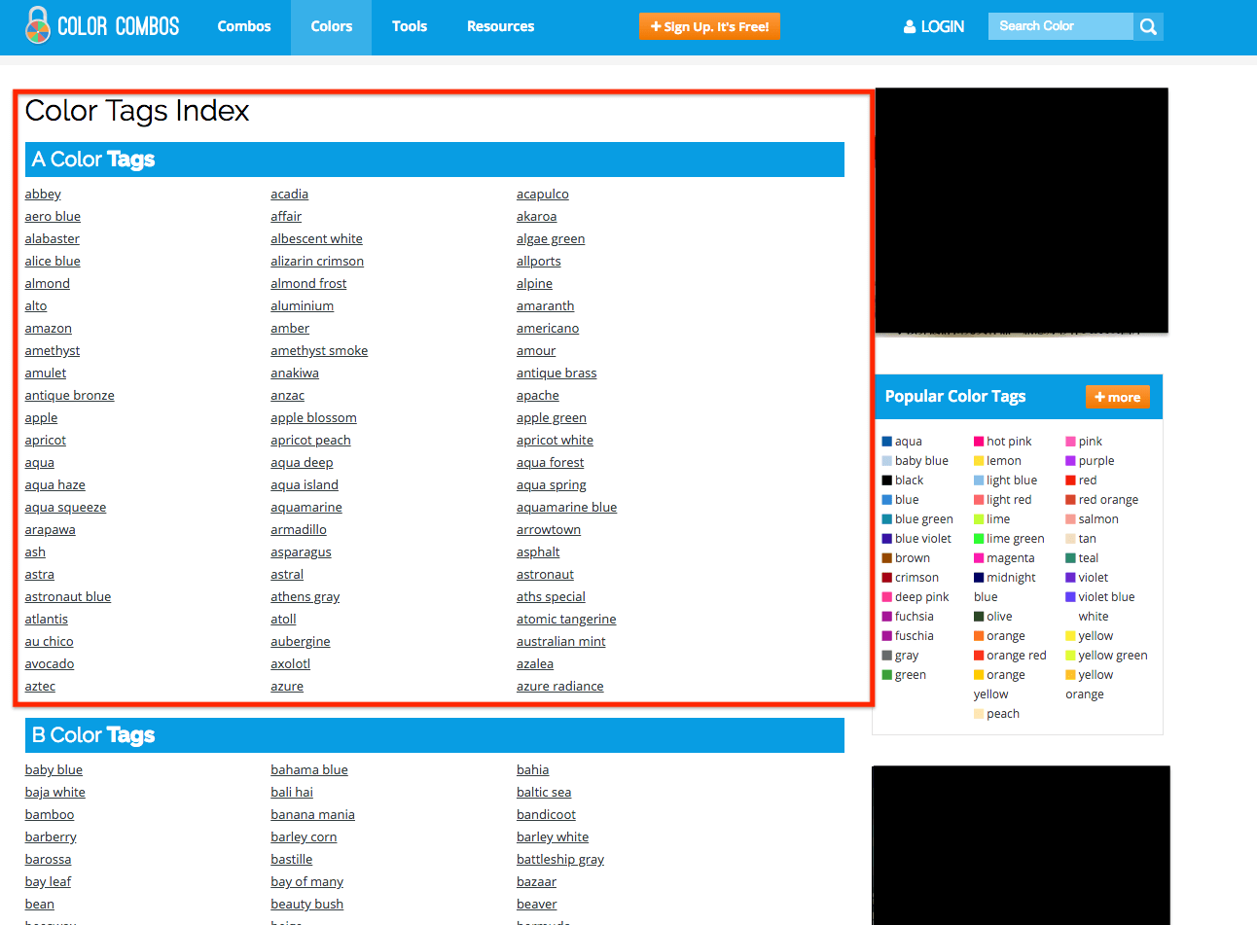Open the Tools menu

[410, 26]
